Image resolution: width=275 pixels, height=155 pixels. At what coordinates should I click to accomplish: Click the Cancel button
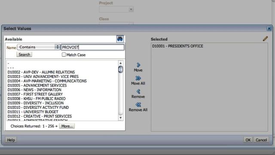(261, 140)
